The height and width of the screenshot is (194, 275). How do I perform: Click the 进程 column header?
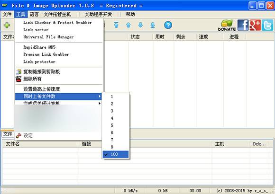point(235,37)
